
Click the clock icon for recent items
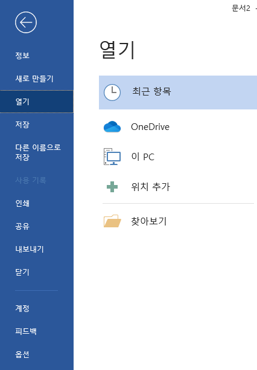click(112, 92)
